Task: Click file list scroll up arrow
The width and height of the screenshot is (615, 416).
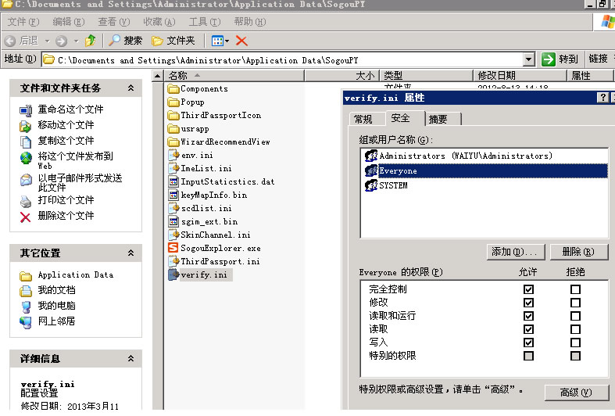Action: point(158,75)
